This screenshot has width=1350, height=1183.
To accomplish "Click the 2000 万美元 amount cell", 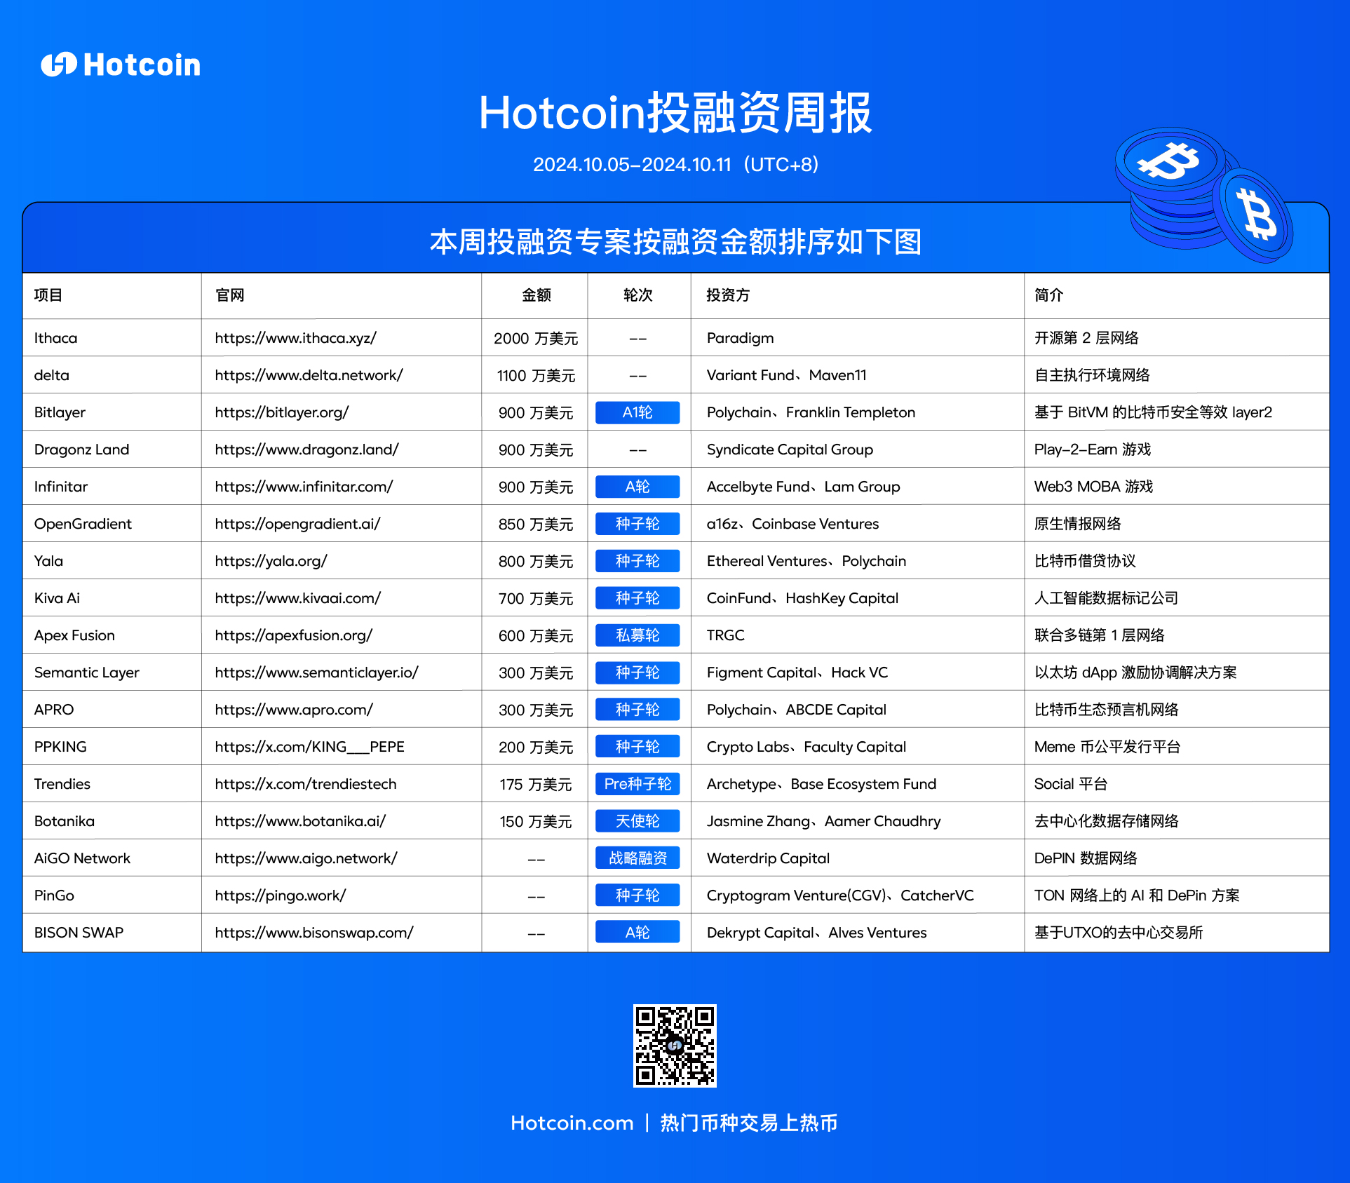I will (536, 339).
